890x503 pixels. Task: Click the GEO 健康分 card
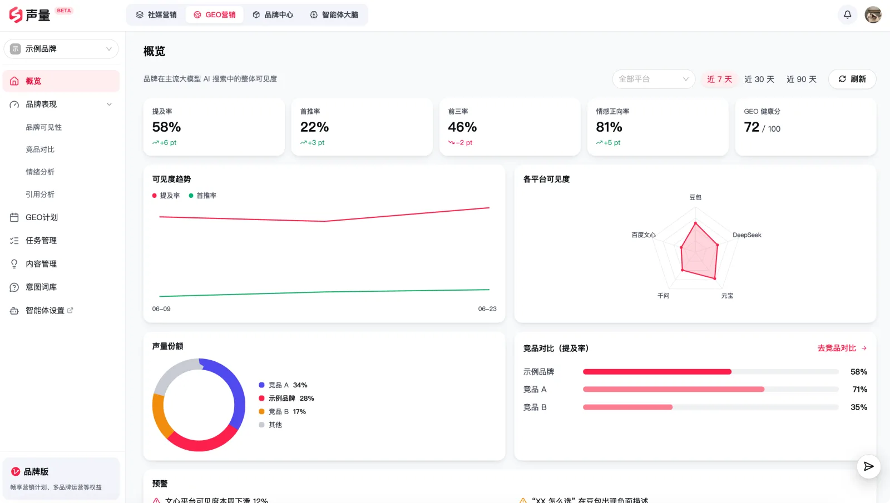coord(805,127)
